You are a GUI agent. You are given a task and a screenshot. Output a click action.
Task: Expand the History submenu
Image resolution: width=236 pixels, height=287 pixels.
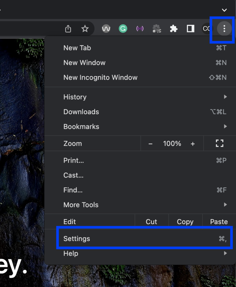(x=140, y=97)
